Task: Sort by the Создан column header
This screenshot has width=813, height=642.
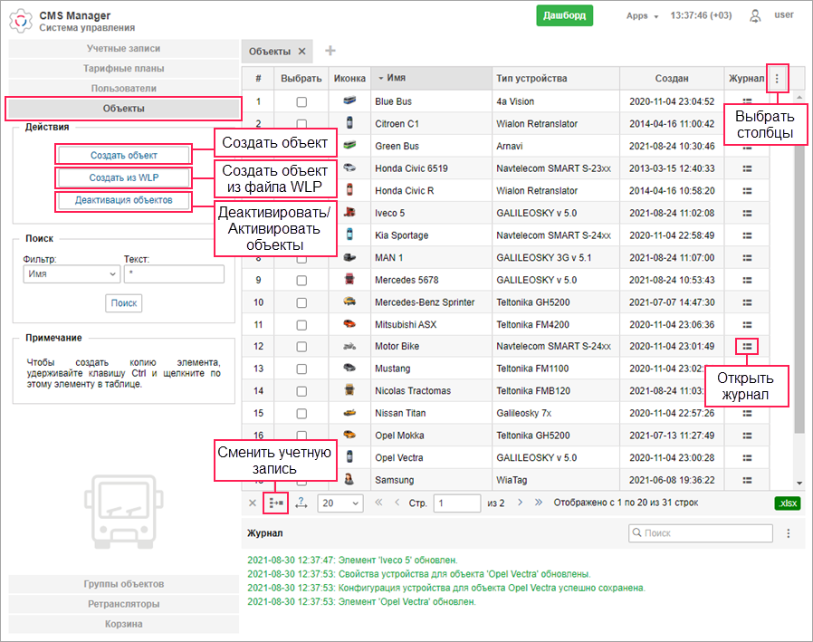Action: (672, 78)
